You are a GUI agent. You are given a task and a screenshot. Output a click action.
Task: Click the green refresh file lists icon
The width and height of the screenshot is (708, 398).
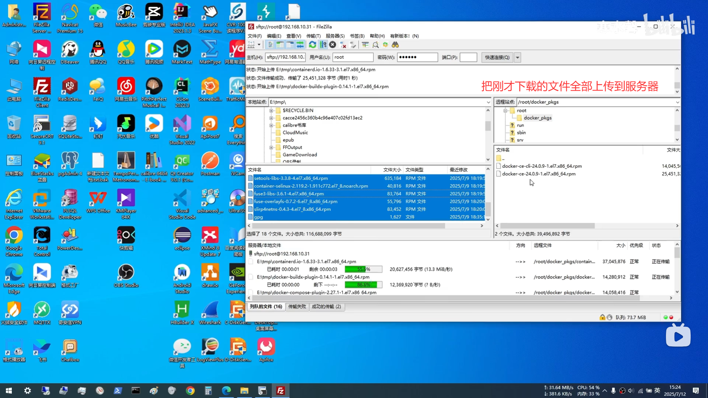[312, 45]
